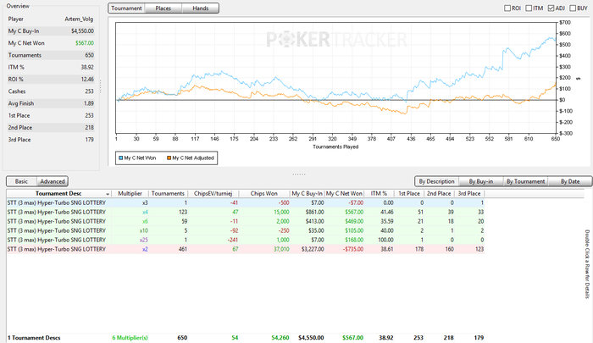
Task: Tick the BUY checkbox
Action: pyautogui.click(x=574, y=8)
